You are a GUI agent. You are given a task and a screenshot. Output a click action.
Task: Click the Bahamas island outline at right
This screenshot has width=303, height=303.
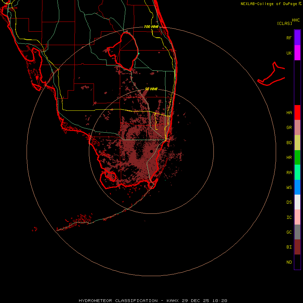271,74
